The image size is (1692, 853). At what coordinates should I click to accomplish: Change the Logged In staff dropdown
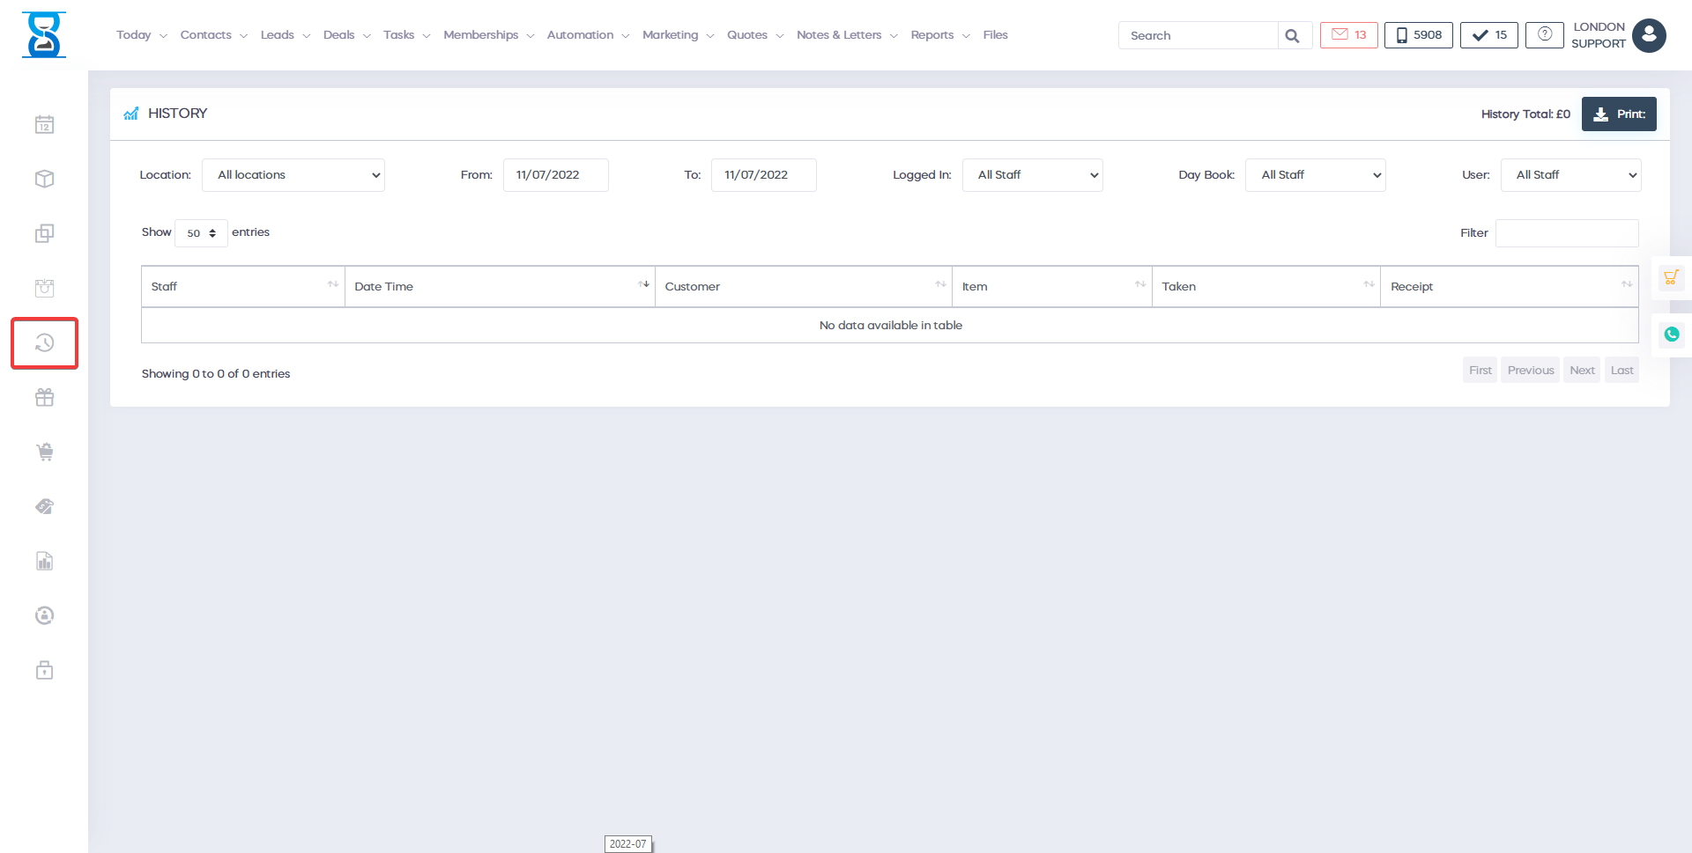click(1032, 174)
